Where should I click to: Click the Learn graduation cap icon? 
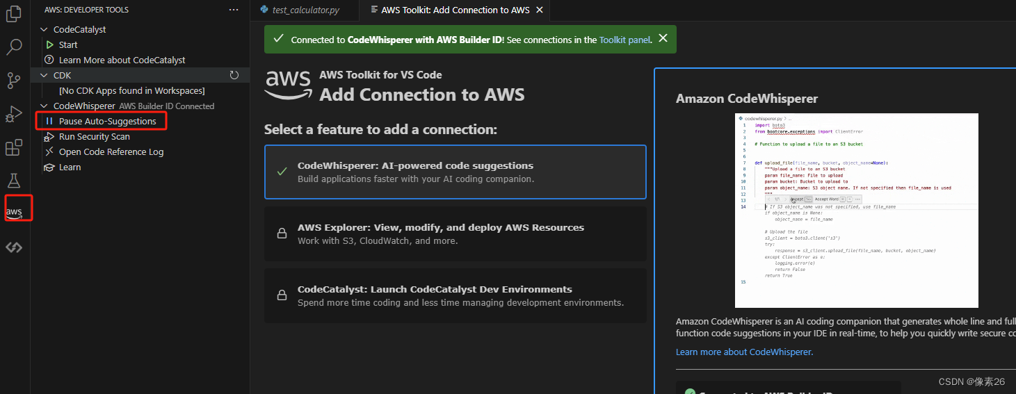click(49, 167)
